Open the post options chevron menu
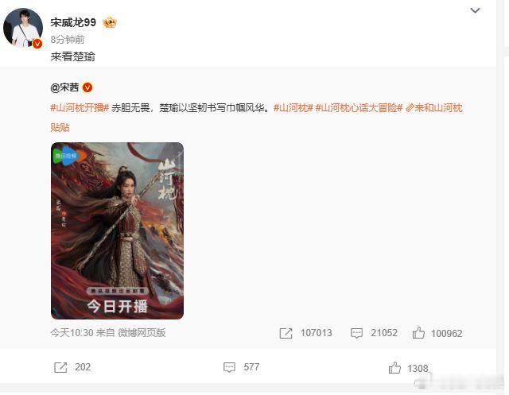This screenshot has height=395, width=509. point(475,10)
